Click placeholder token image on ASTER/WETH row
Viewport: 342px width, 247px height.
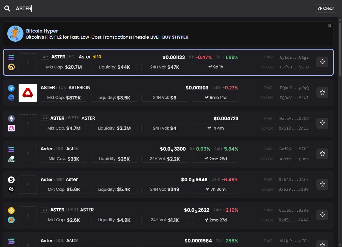pos(28,123)
